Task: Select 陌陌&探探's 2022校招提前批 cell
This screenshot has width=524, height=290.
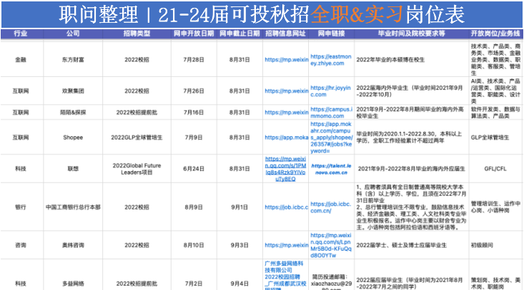Action: [x=137, y=113]
